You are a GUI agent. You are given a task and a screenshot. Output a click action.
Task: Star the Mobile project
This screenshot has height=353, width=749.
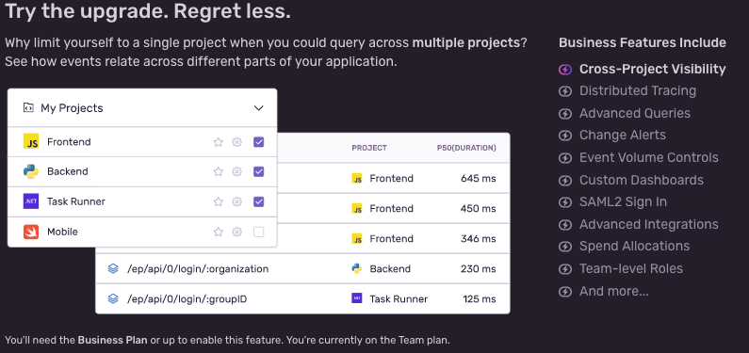tap(219, 232)
